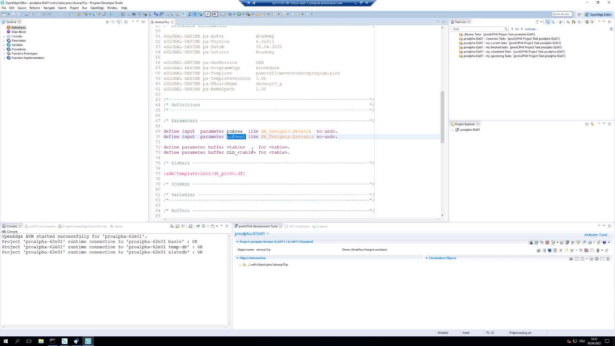Image resolution: width=615 pixels, height=346 pixels.
Task: Open Task View on taskbar
Action: pos(29,341)
